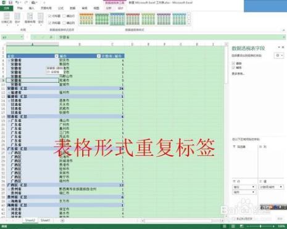Switch to the 插入 Insert ribbon tab
Image resolution: width=287 pixels, height=229 pixels.
31,8
